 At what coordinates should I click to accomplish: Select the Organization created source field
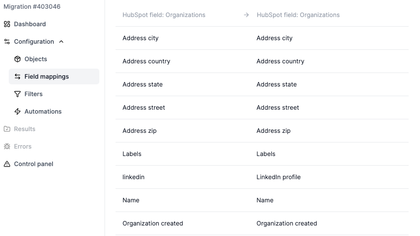[153, 223]
